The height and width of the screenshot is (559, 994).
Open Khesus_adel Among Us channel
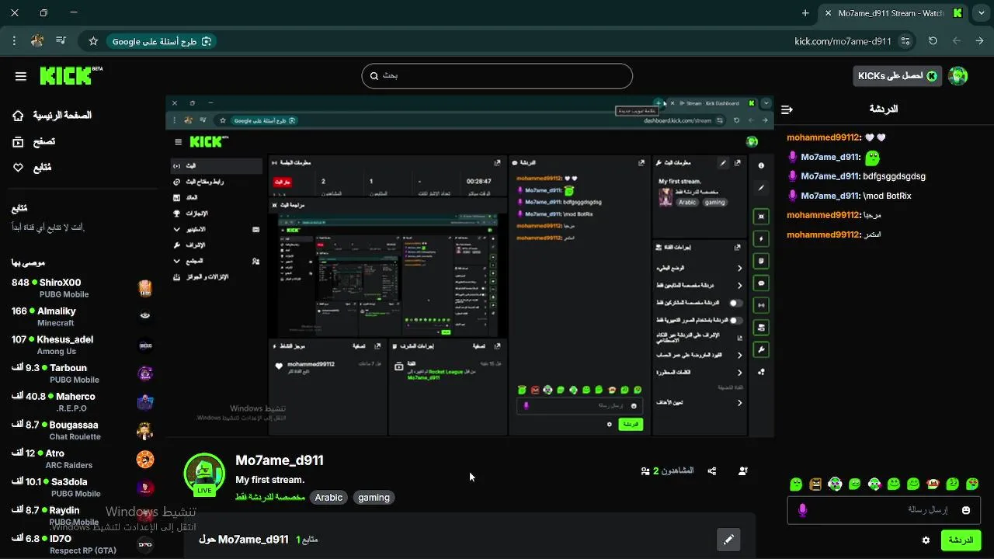coord(82,345)
